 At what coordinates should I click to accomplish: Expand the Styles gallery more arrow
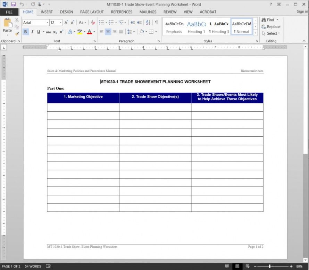256,33
